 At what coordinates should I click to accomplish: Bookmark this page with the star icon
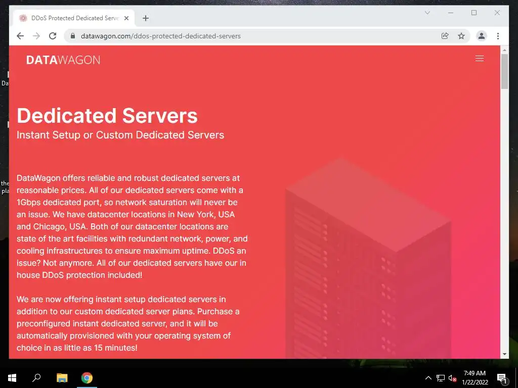461,36
